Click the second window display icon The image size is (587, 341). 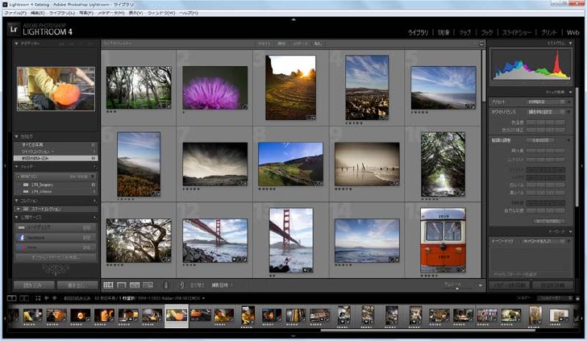(x=24, y=298)
